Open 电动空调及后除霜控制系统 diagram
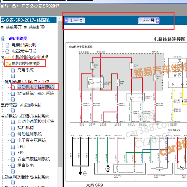187x187 pixels. tap(25, 177)
